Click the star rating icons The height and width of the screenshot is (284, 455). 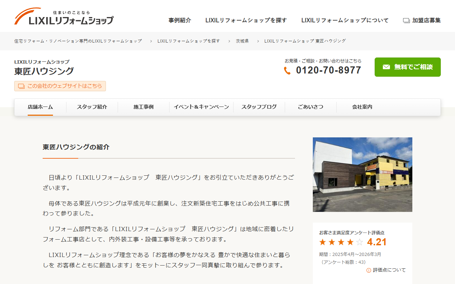[x=341, y=242]
